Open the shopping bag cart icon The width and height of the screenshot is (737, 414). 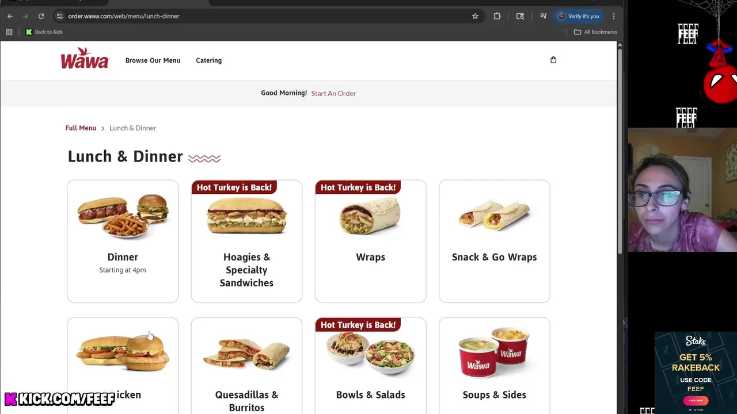[x=553, y=60]
